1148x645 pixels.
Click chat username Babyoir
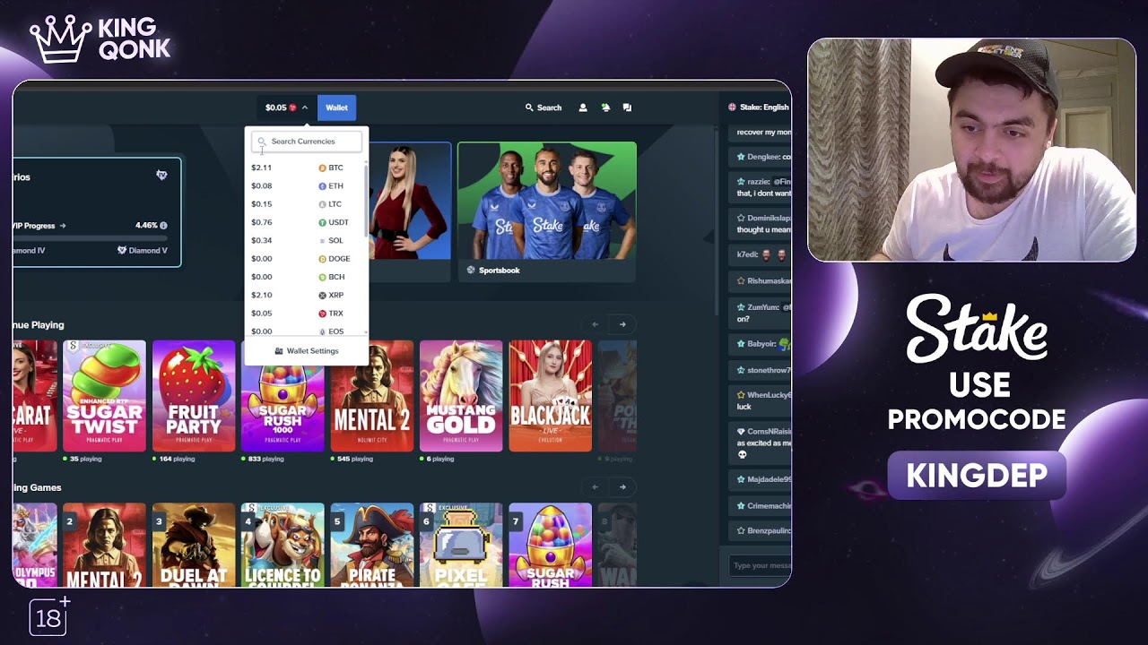(x=761, y=344)
